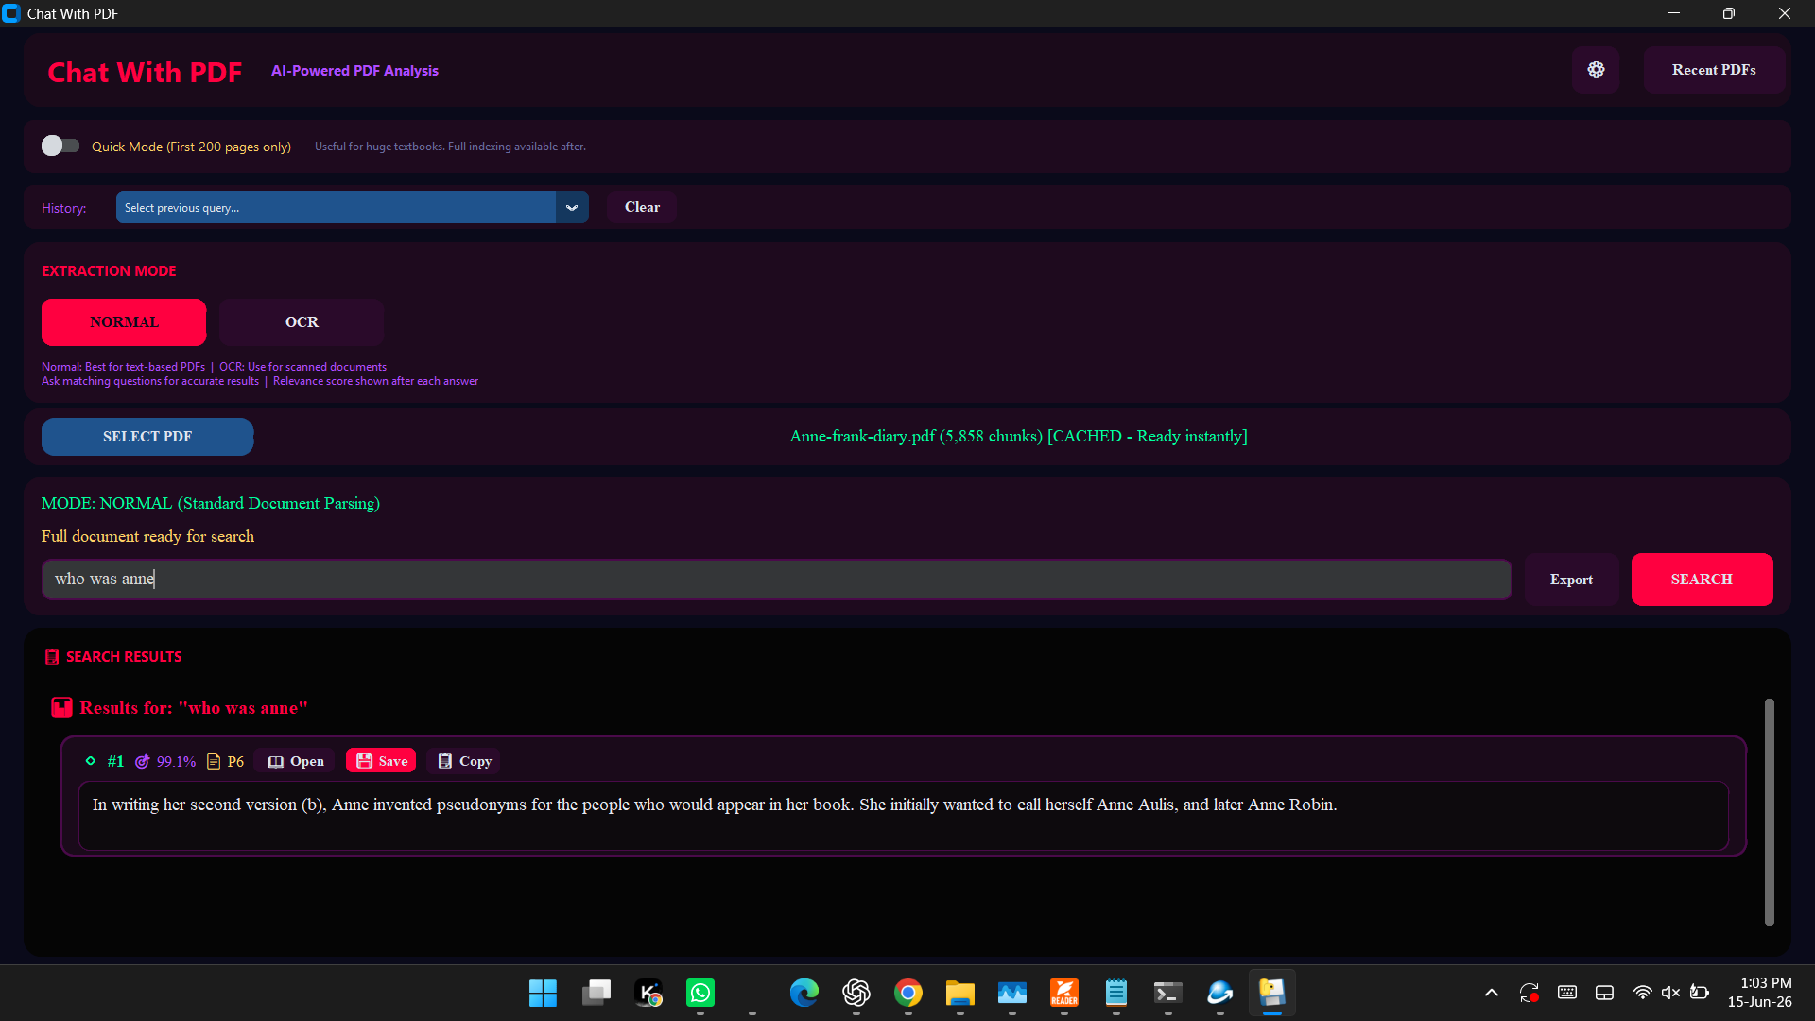Click the active Python app taskbar icon
Image resolution: width=1815 pixels, height=1021 pixels.
tap(1272, 993)
